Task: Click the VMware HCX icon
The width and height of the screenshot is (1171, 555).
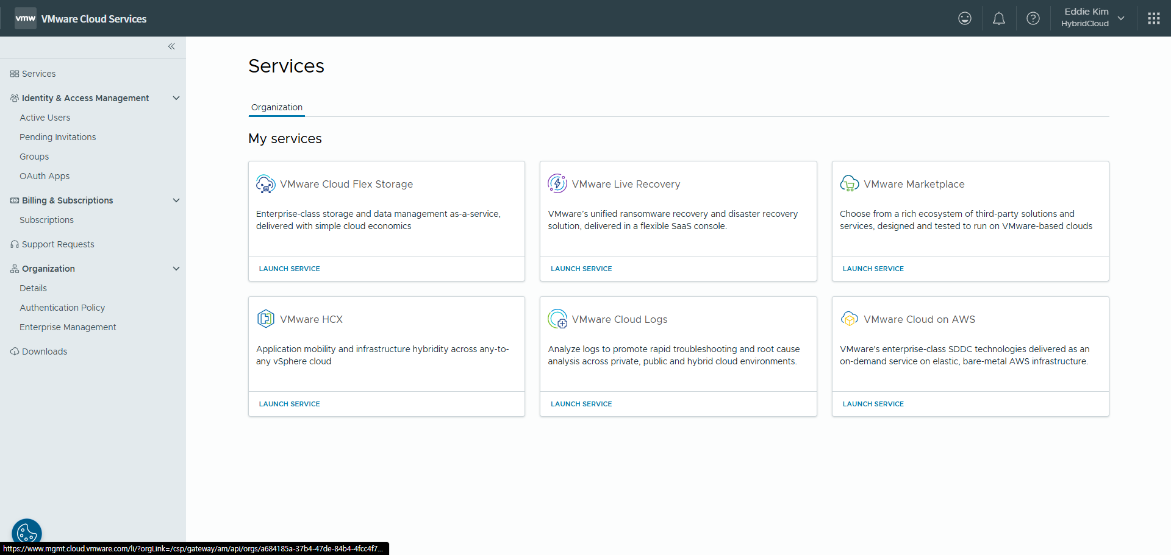Action: (x=266, y=319)
